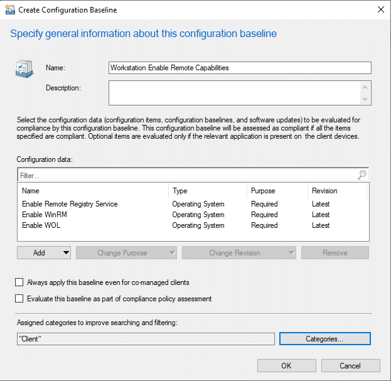Check evaluate baseline as part of compliance policy
Screen dimensions: 391x381
coord(19,299)
